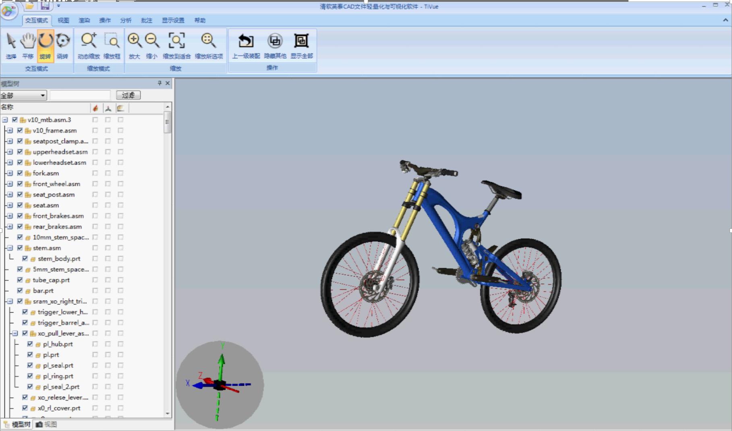Collapse the stem.asm node
The height and width of the screenshot is (431, 732).
point(10,248)
